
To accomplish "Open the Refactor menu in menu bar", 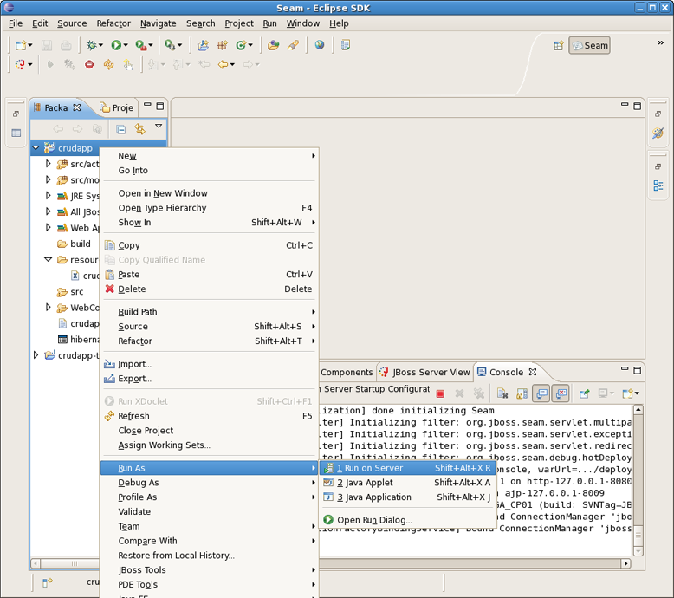I will (x=113, y=23).
